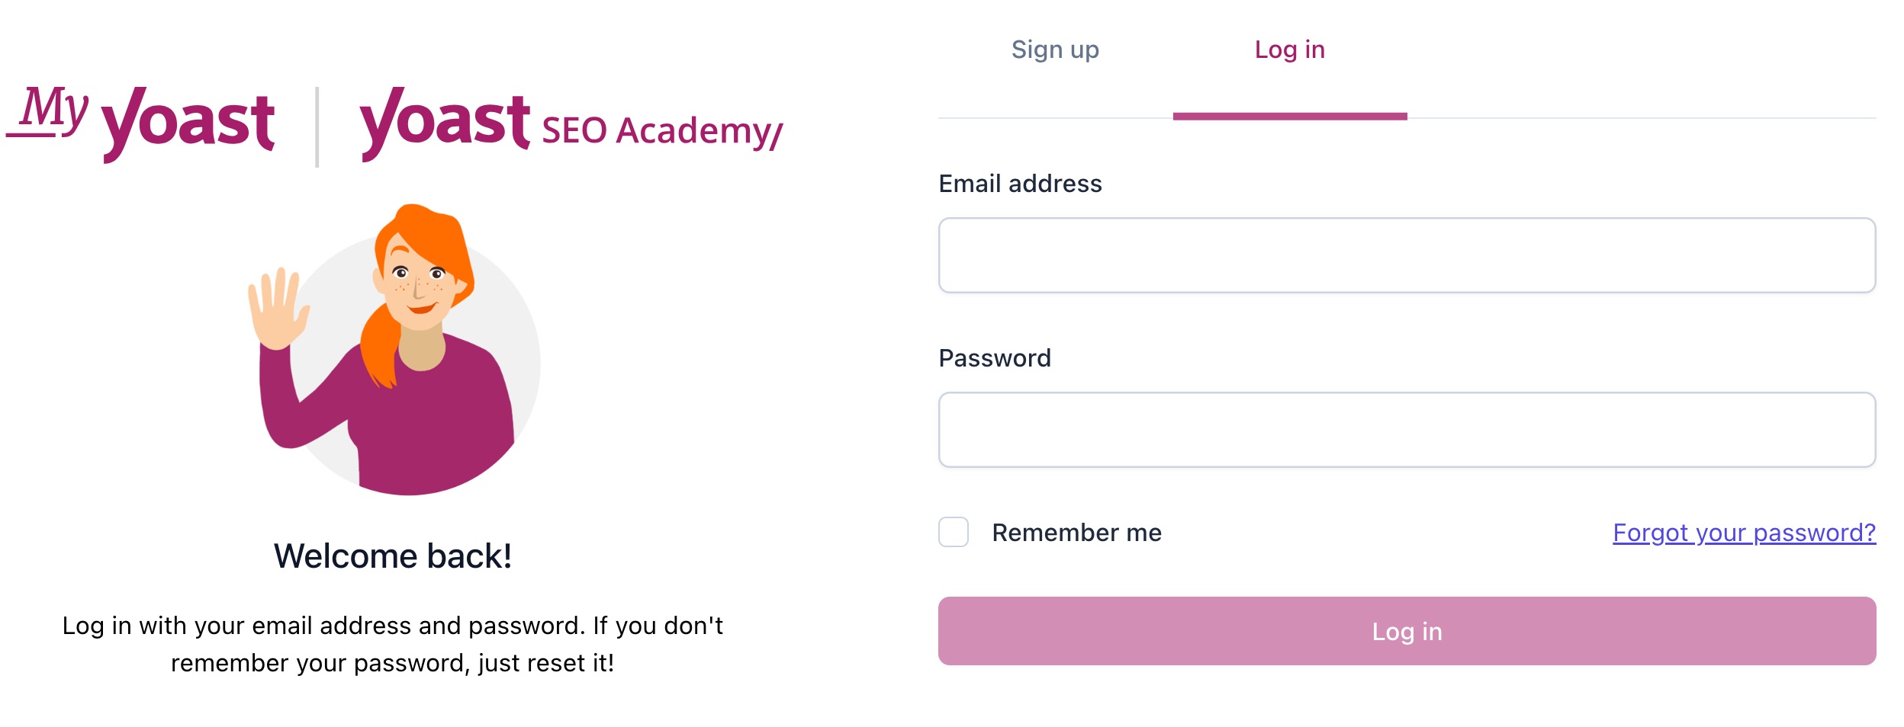Click the wide pink Log in button

(x=1407, y=631)
